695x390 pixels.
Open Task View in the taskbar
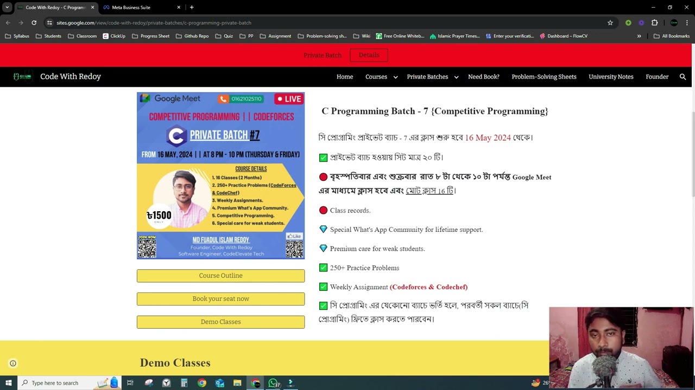pyautogui.click(x=130, y=383)
